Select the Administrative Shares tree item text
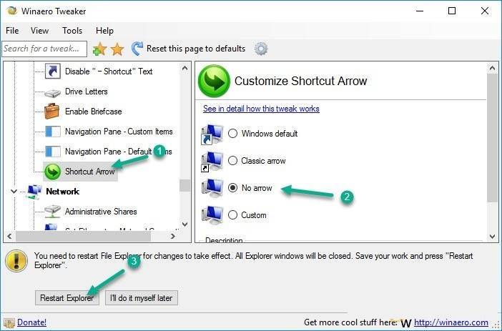The height and width of the screenshot is (331, 502). click(x=101, y=212)
